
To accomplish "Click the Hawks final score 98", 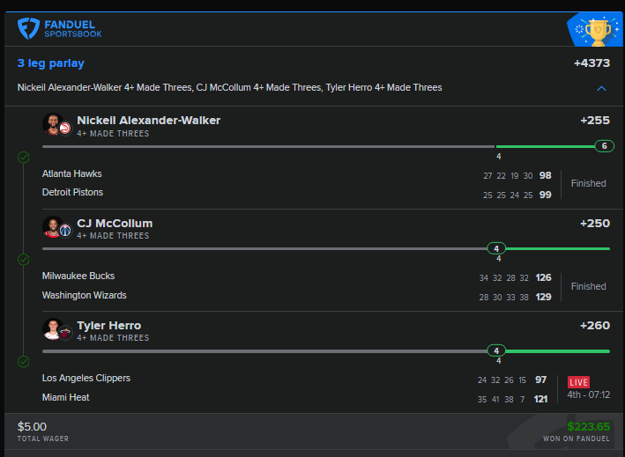I will 546,175.
